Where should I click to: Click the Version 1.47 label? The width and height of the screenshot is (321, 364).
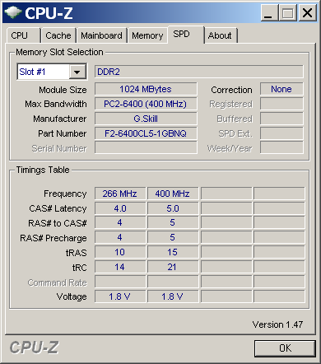[x=277, y=324]
